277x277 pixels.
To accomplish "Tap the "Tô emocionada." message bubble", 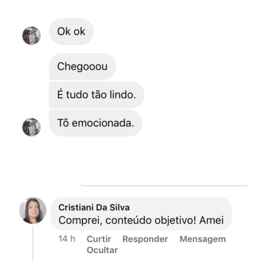I will point(96,123).
